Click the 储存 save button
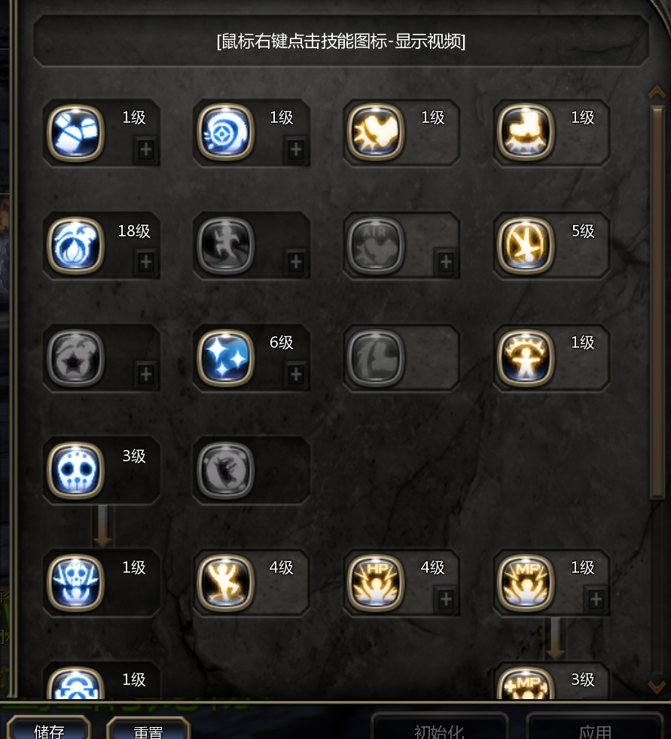Image resolution: width=671 pixels, height=739 pixels. tap(49, 728)
